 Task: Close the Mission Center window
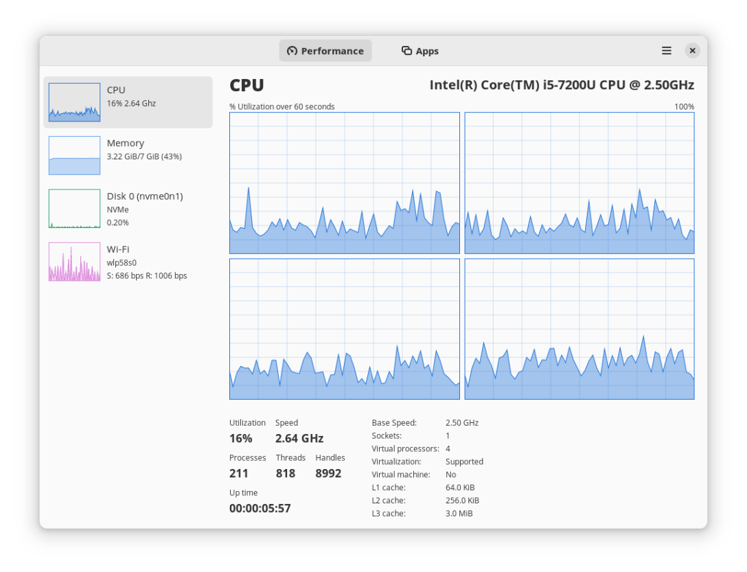tap(692, 51)
